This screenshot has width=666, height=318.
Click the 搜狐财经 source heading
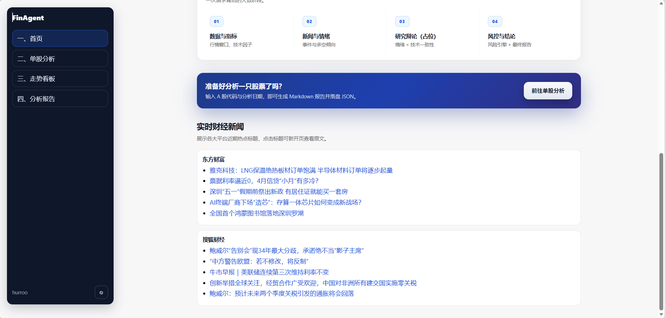click(214, 240)
